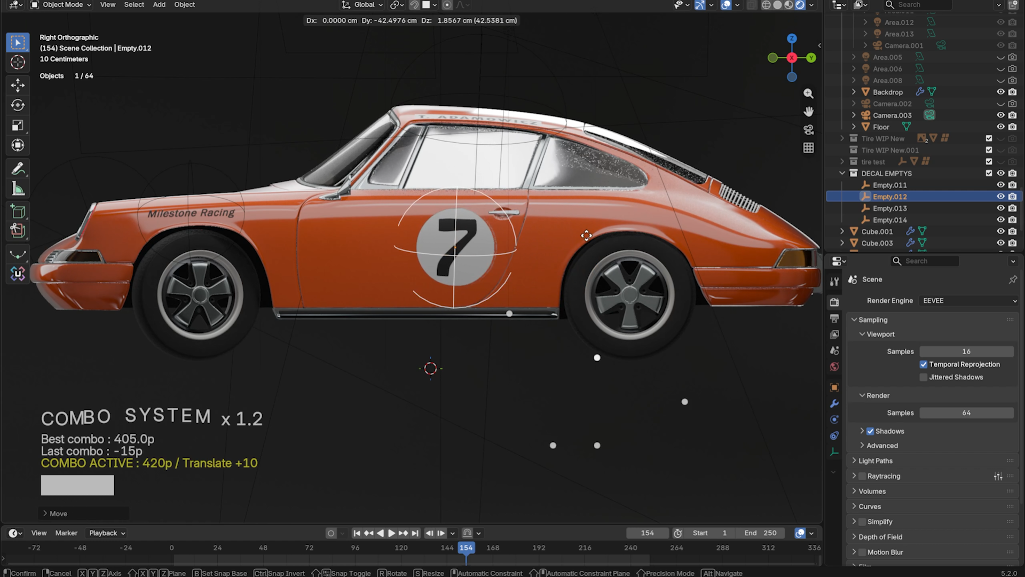Screen dimensions: 1025x577
Task: Click the Play animation button
Action: click(x=391, y=533)
